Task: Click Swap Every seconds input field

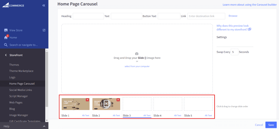Action: click(x=235, y=52)
